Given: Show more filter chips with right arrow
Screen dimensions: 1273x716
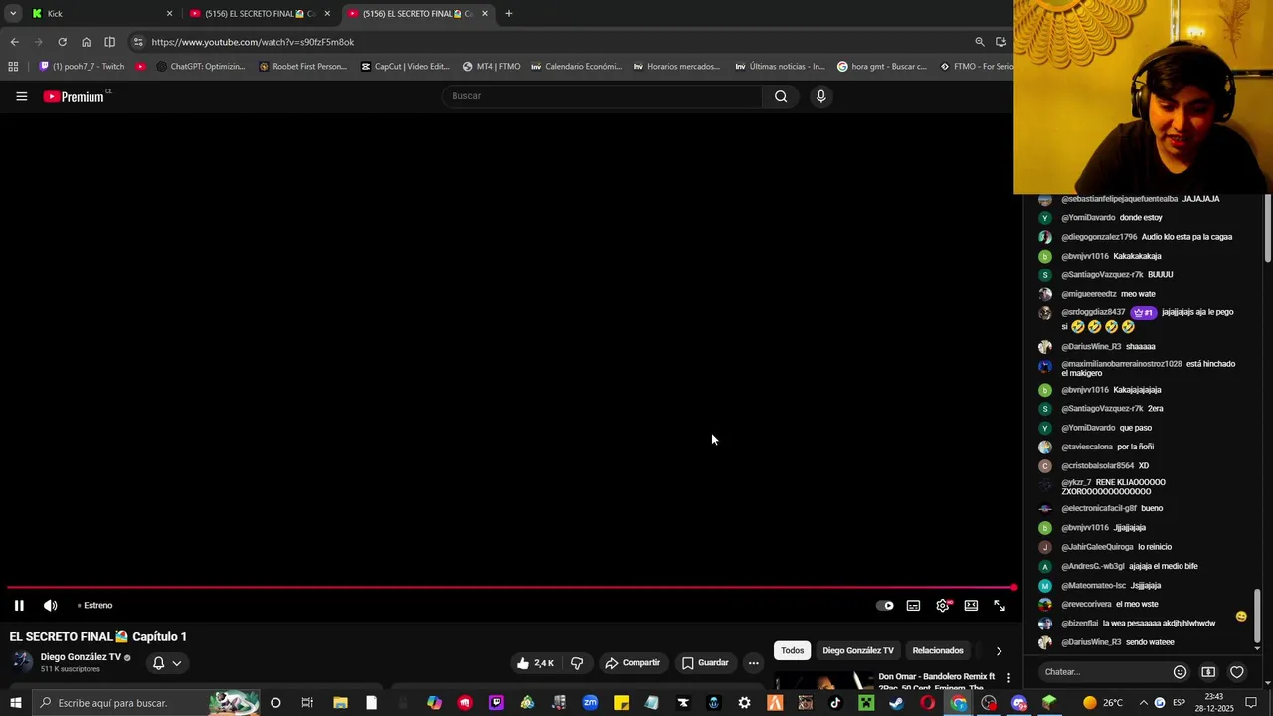Looking at the screenshot, I should (x=999, y=651).
